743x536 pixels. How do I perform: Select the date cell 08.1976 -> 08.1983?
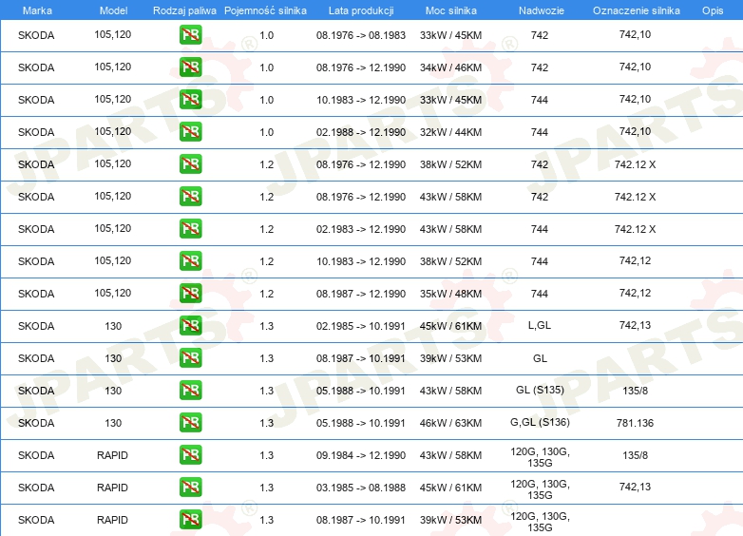click(361, 35)
